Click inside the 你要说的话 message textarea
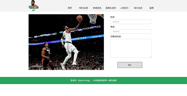187x96 pixels. pyautogui.click(x=131, y=48)
